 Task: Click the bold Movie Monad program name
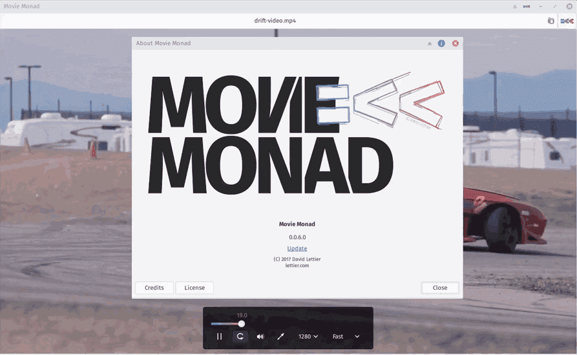coord(297,224)
